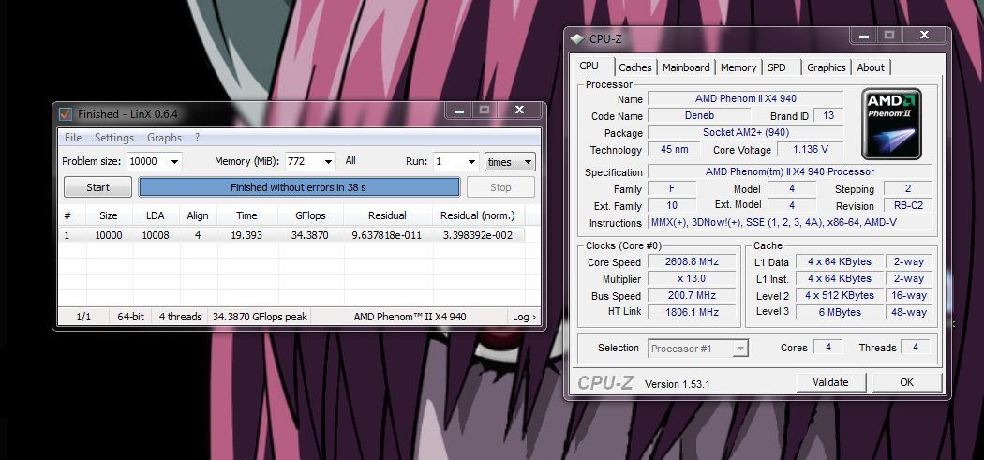Click the 45 nm technology field
The image size is (984, 460).
click(x=674, y=149)
